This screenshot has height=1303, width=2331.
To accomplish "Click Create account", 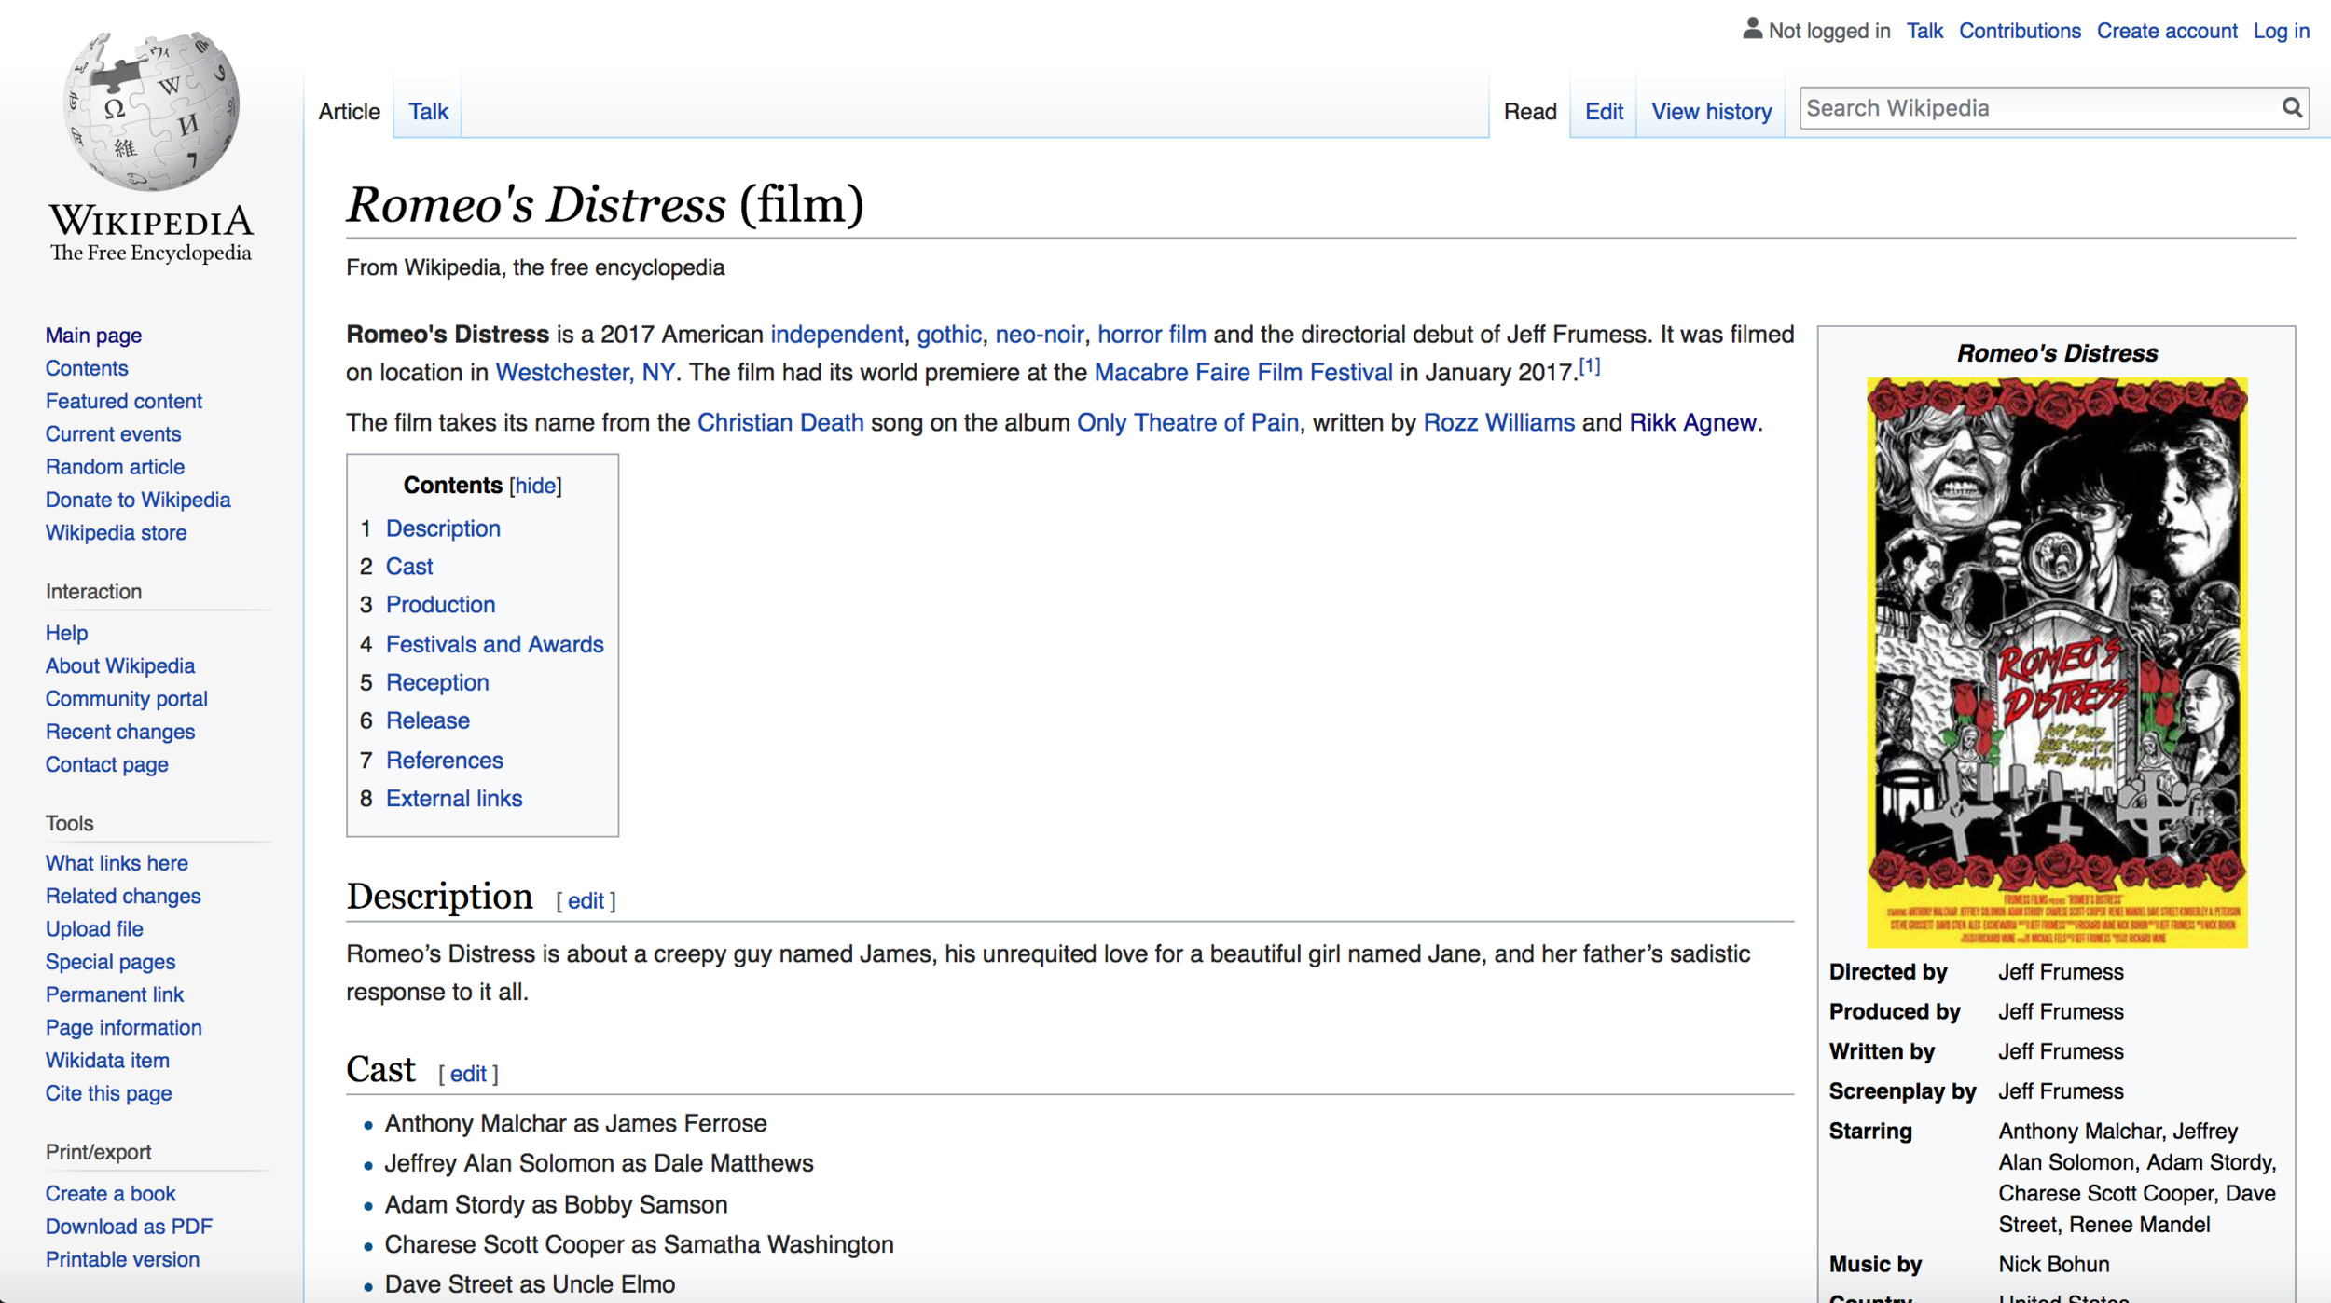I will coord(2167,31).
